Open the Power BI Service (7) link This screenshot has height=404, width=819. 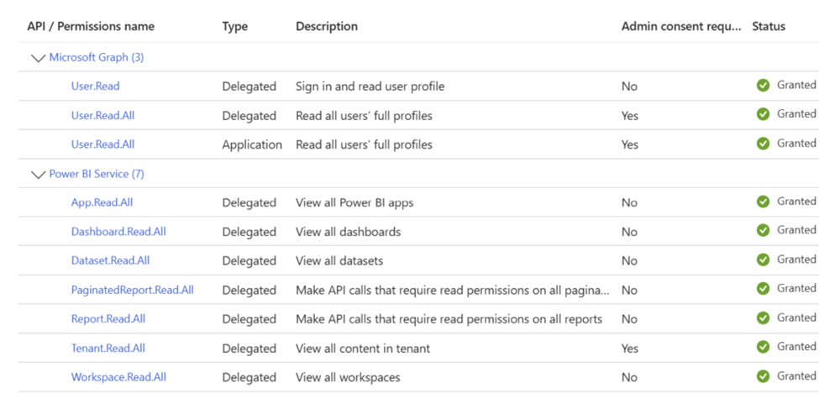coord(96,174)
